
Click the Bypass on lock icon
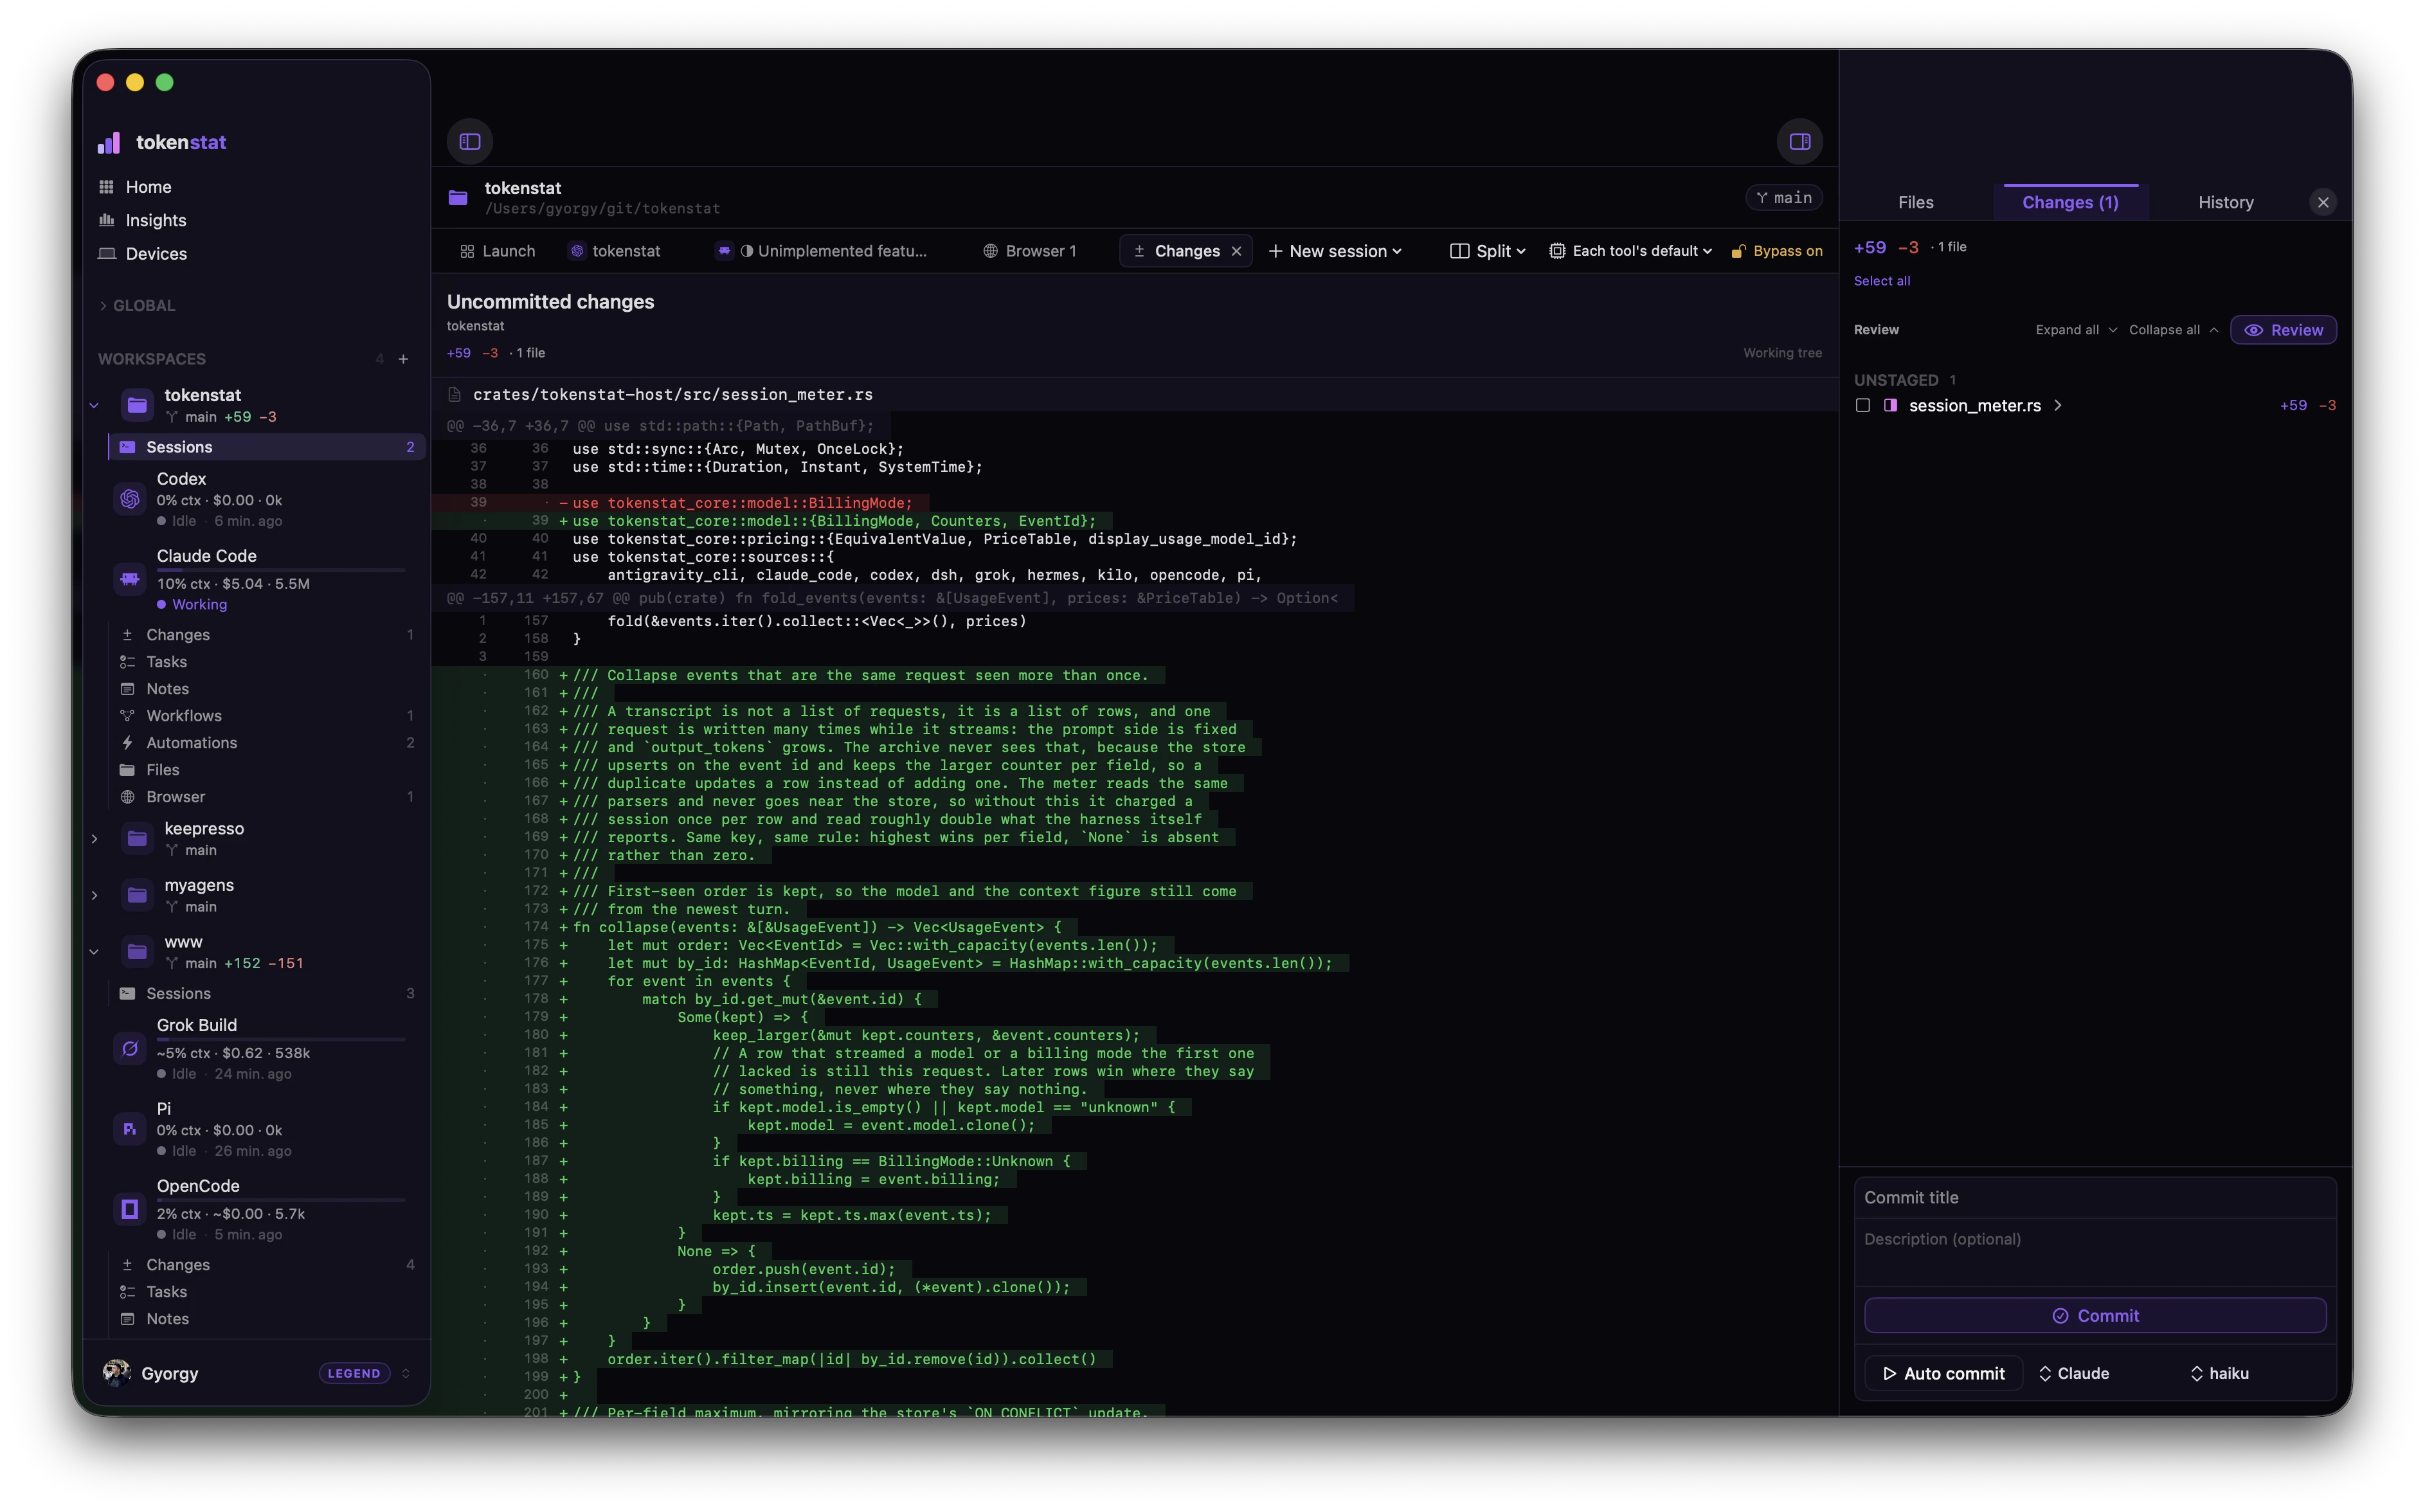pos(1738,251)
